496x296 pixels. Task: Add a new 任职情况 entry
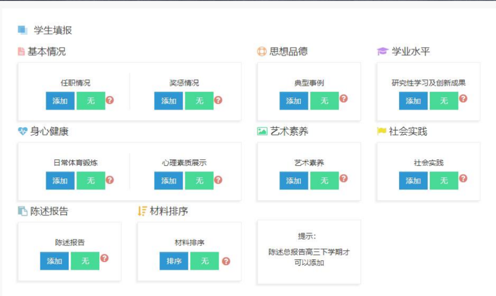[x=60, y=101]
